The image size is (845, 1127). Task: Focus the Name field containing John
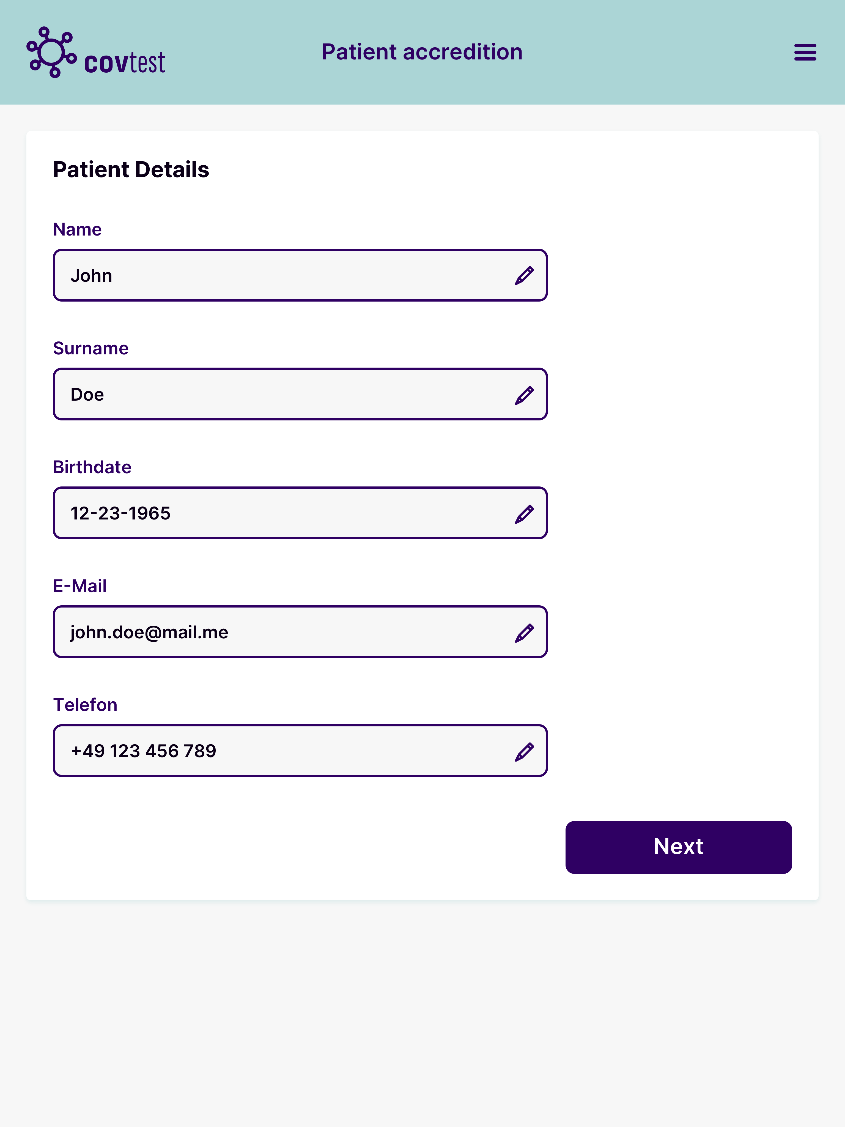coord(285,276)
